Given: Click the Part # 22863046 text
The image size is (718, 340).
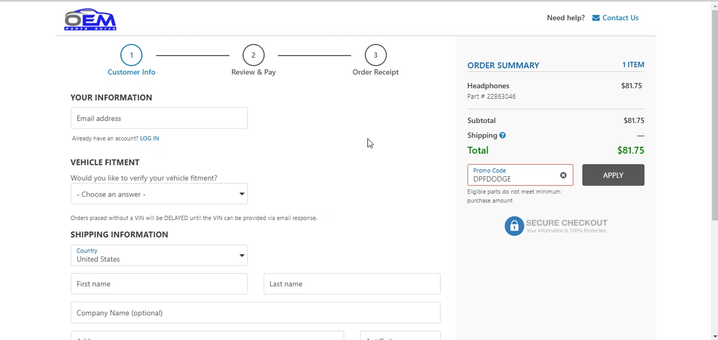Looking at the screenshot, I should click(492, 96).
